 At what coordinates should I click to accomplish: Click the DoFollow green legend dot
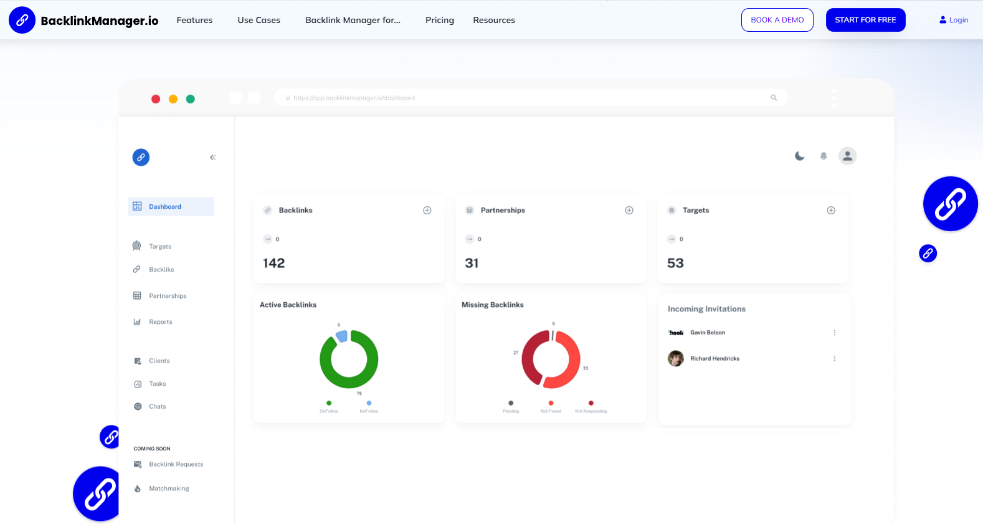click(329, 403)
